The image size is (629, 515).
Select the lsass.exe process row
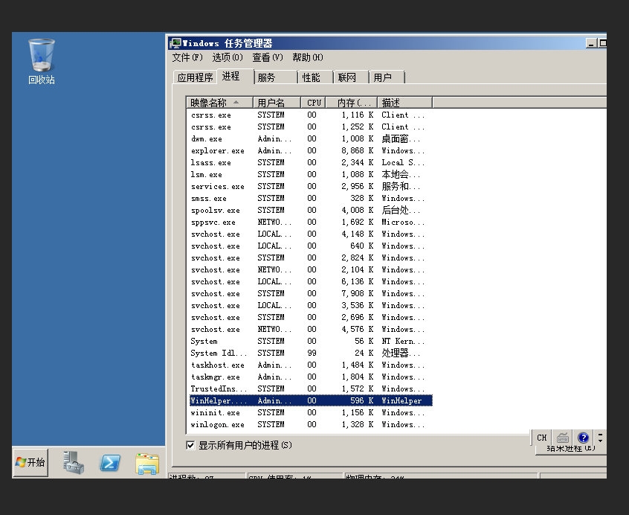[x=311, y=162]
